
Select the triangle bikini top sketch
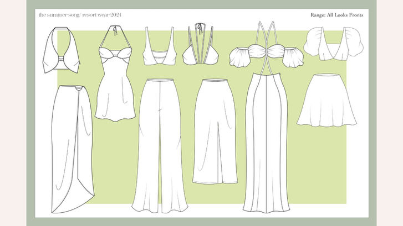point(201,44)
